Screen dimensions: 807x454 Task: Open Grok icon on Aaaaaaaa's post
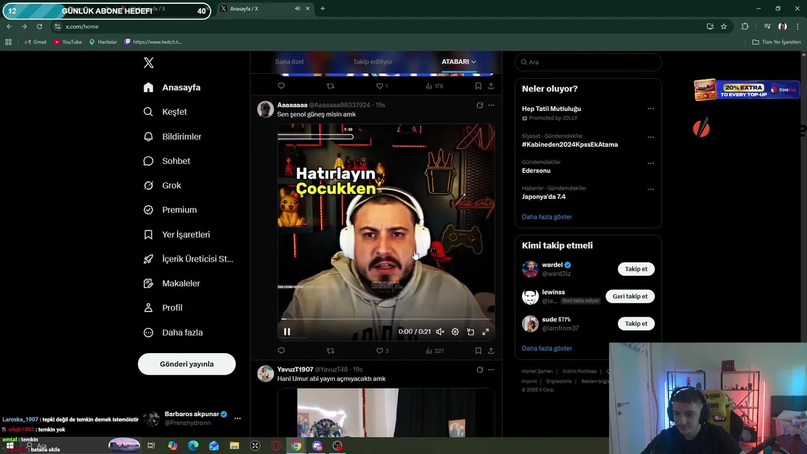point(480,105)
